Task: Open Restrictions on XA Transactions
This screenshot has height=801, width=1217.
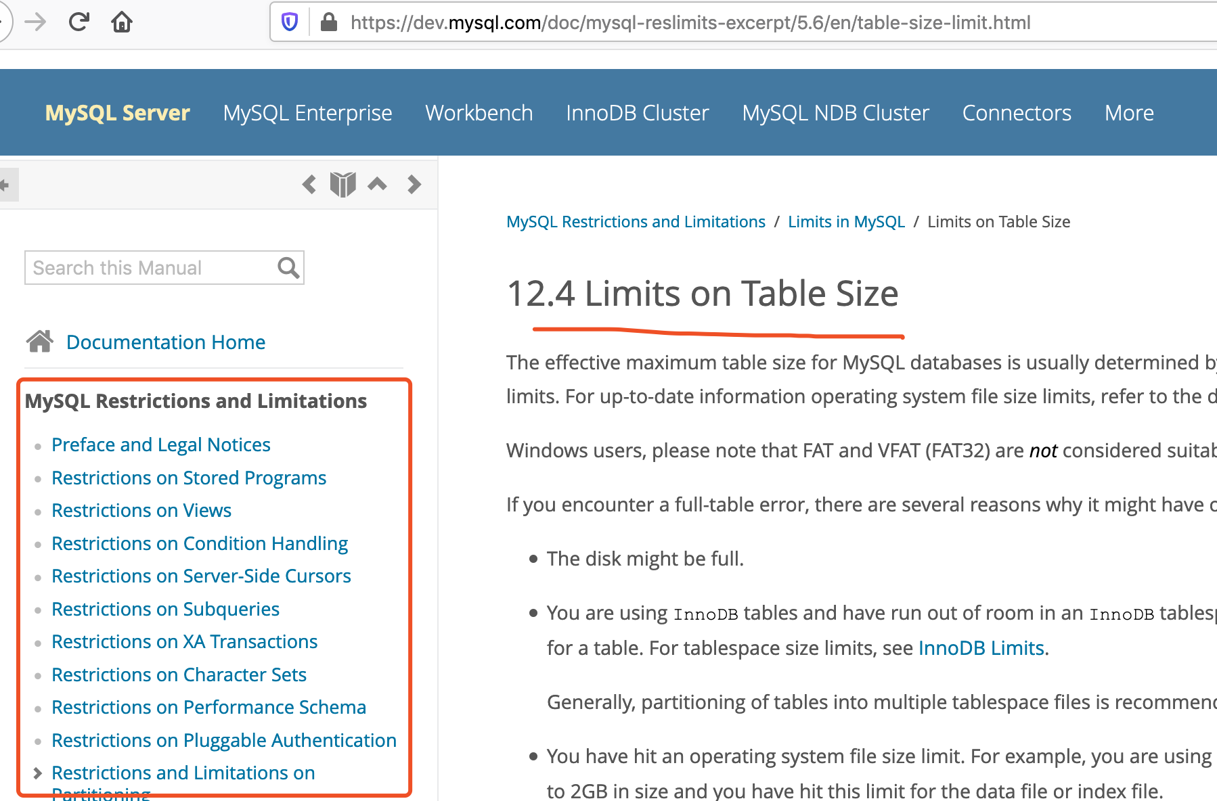Action: [184, 641]
